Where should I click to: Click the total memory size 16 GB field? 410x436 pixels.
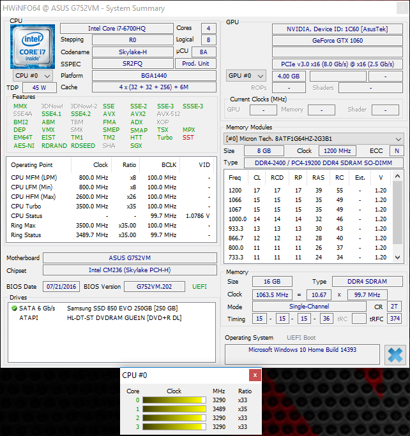[272, 282]
